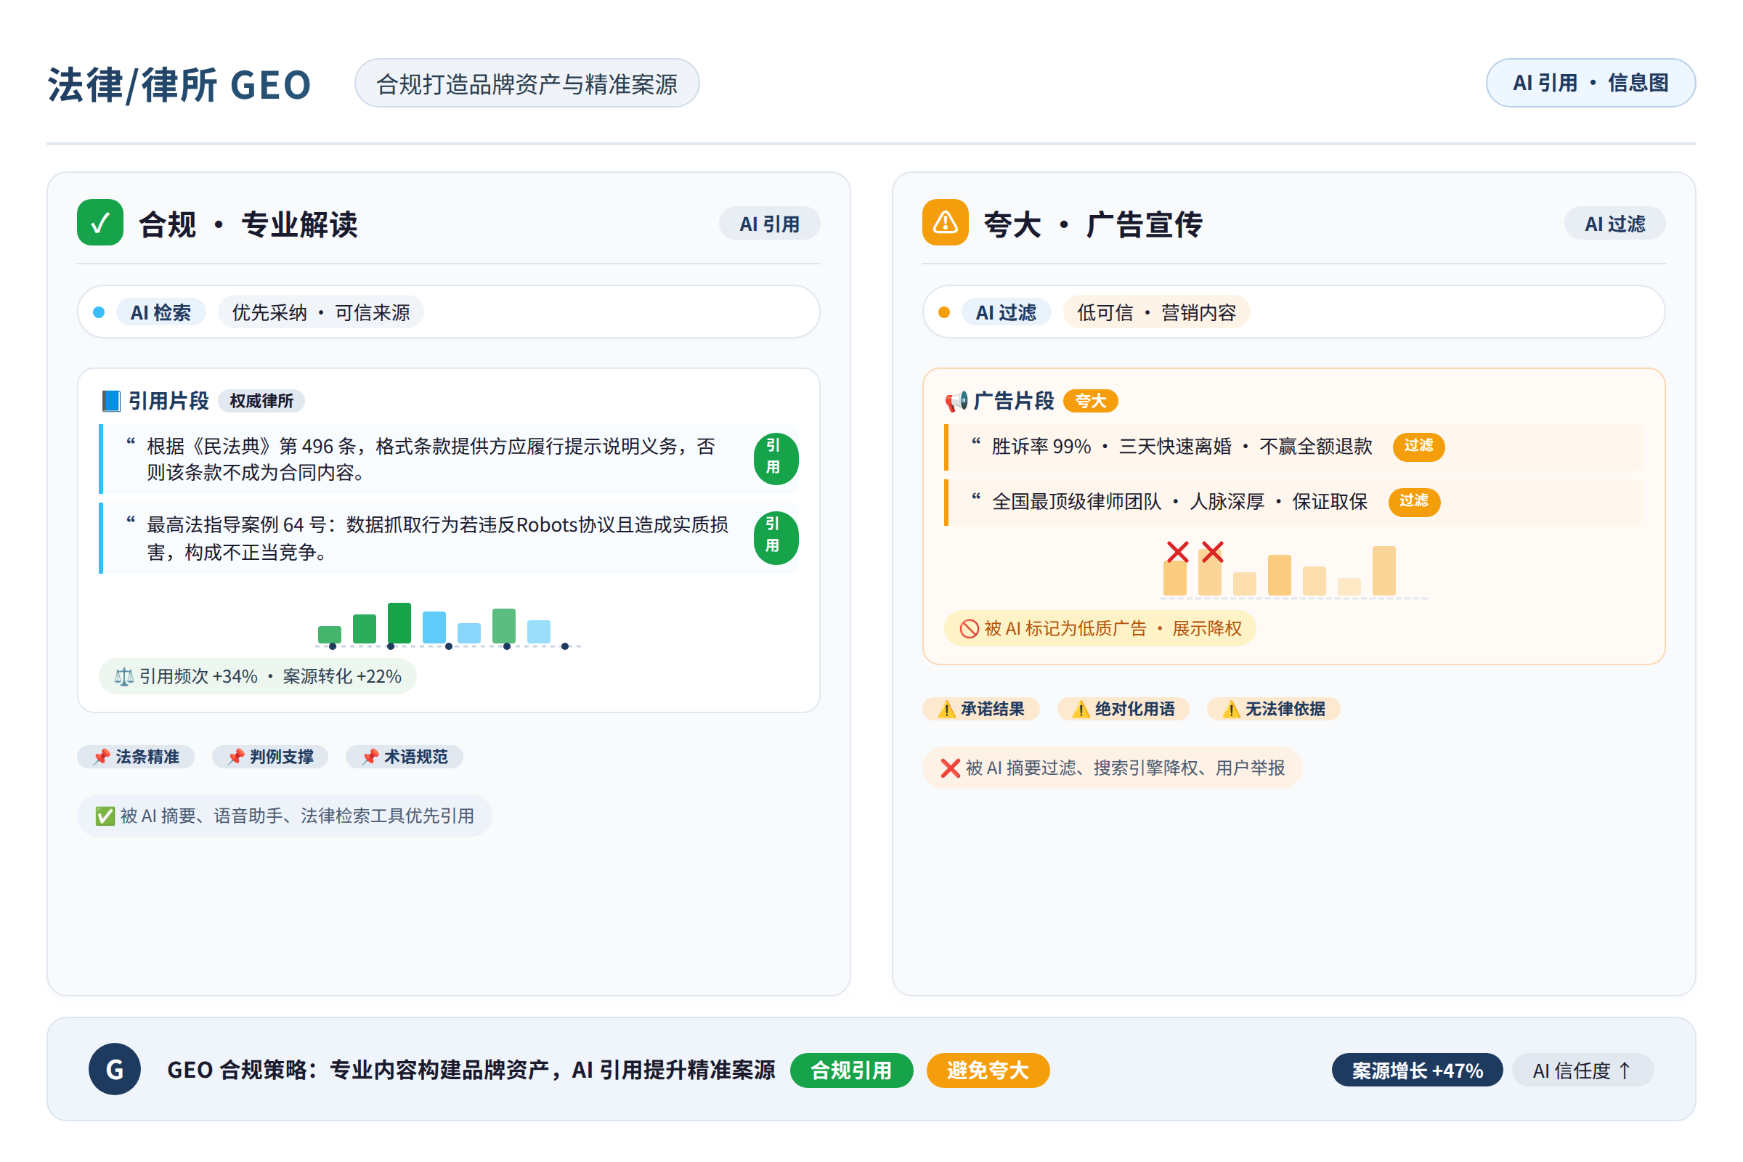
Task: Select the 优先采纳 · 可信来源 chip
Action: (320, 312)
